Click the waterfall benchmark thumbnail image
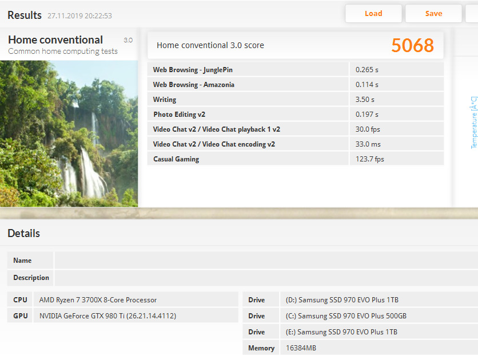Viewport: 478px width, 355px height. 69,133
